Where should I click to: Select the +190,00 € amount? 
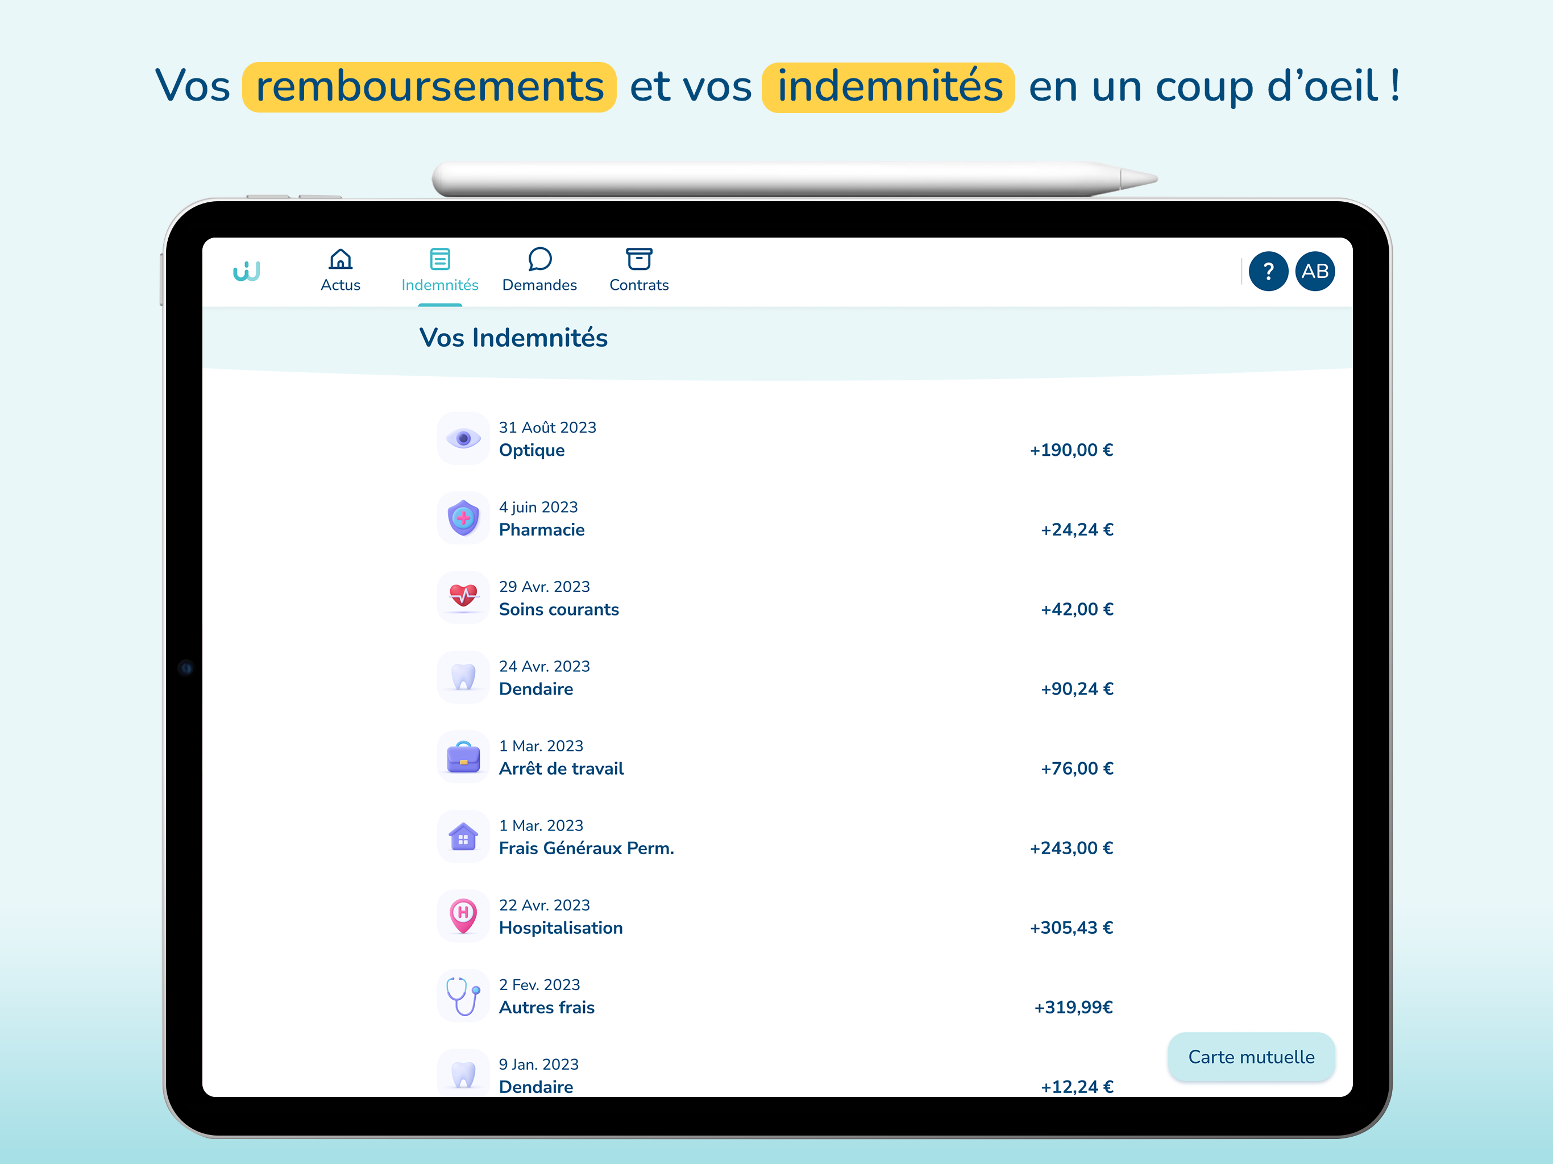tap(1072, 450)
